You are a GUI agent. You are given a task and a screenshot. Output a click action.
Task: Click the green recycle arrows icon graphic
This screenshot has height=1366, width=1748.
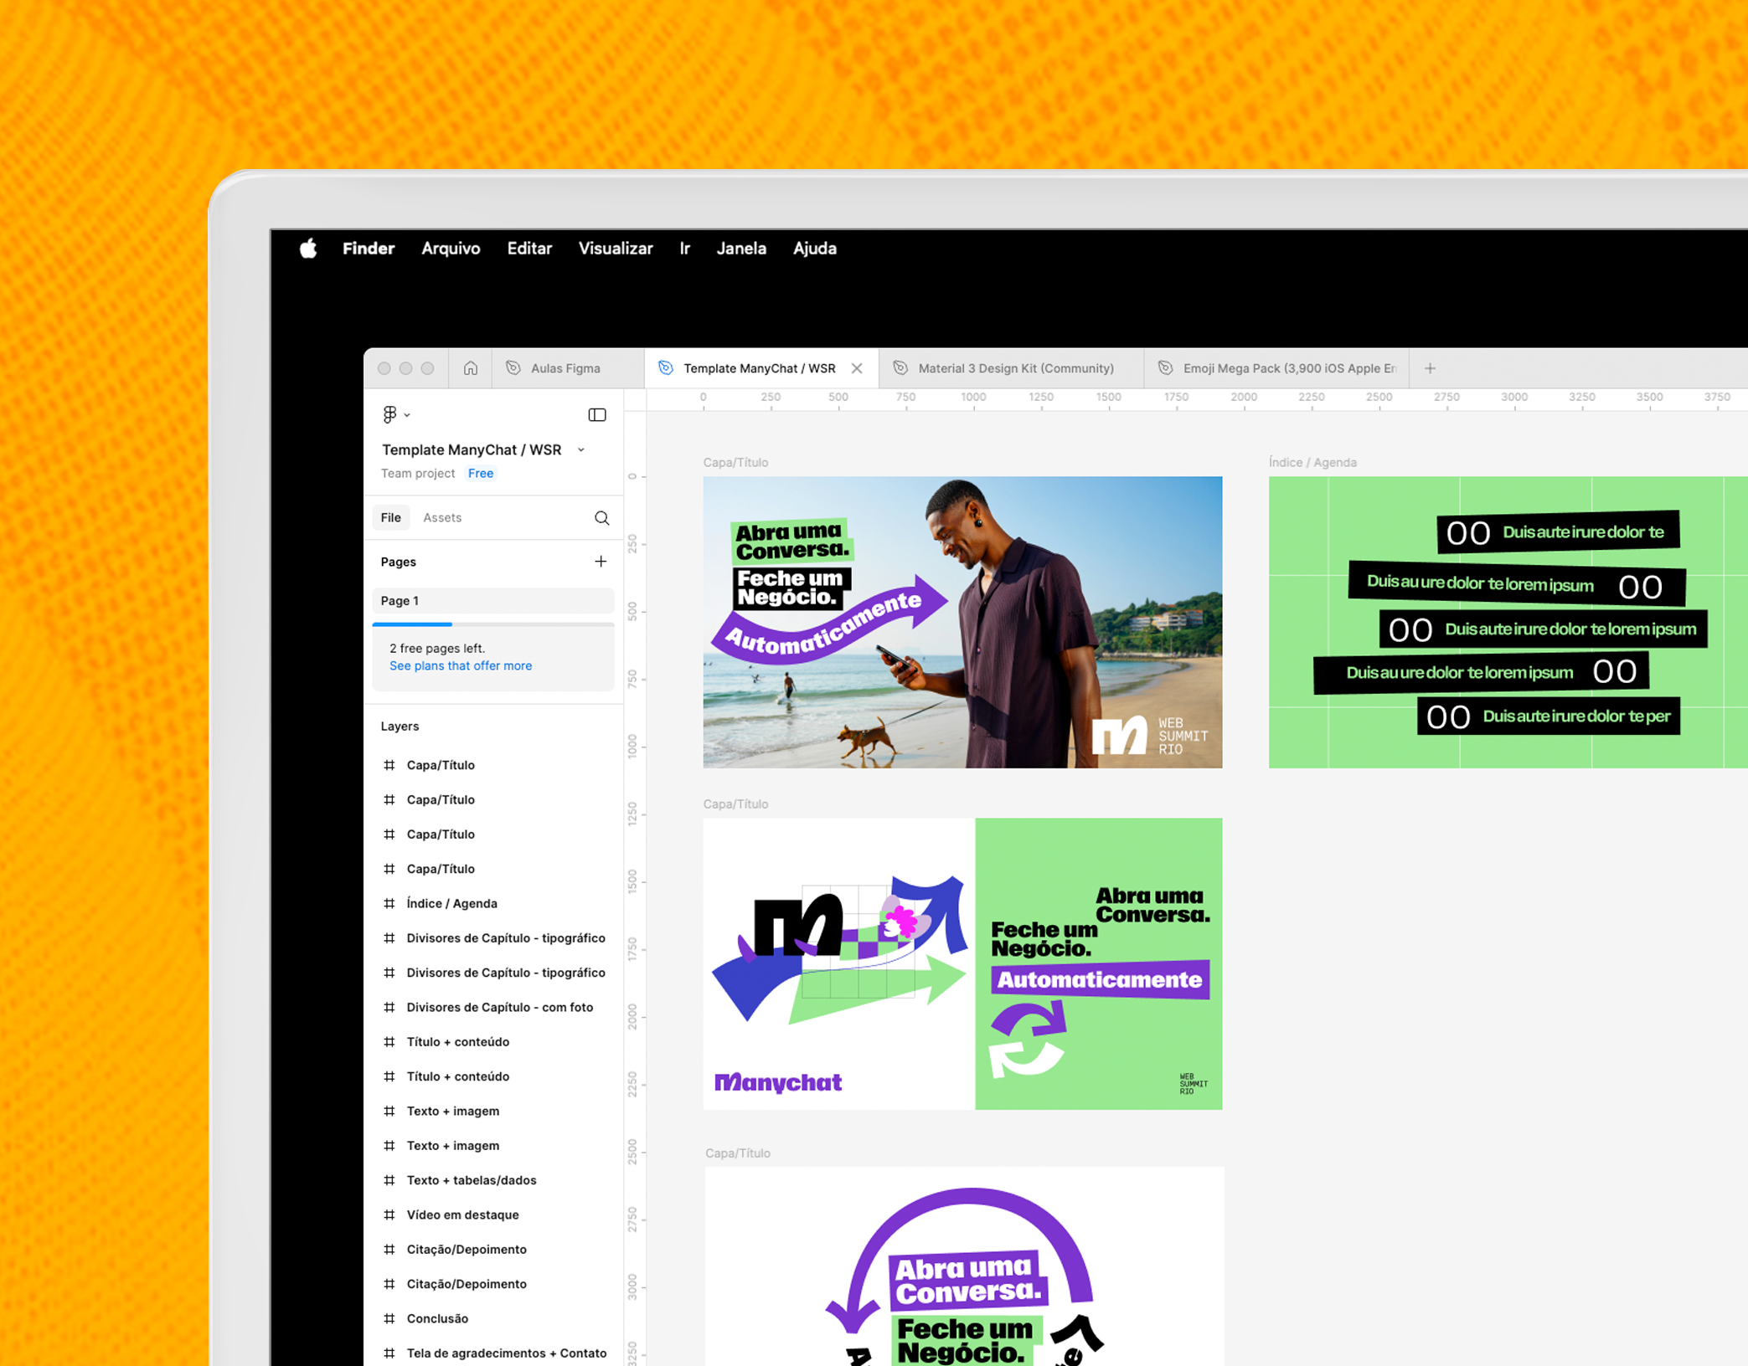[1028, 1039]
